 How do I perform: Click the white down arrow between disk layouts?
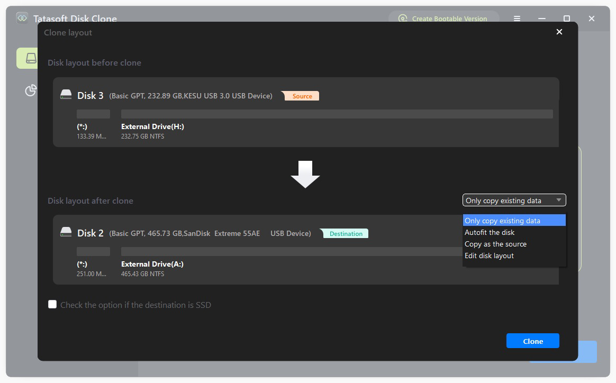pos(305,174)
